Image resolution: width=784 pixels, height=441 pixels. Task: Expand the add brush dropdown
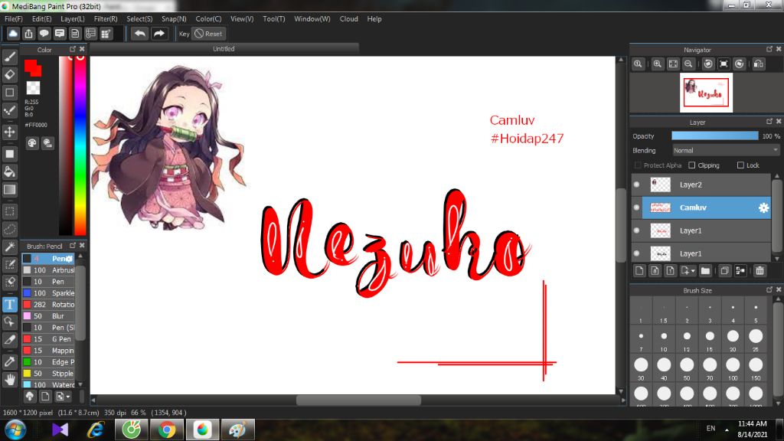tap(68, 397)
